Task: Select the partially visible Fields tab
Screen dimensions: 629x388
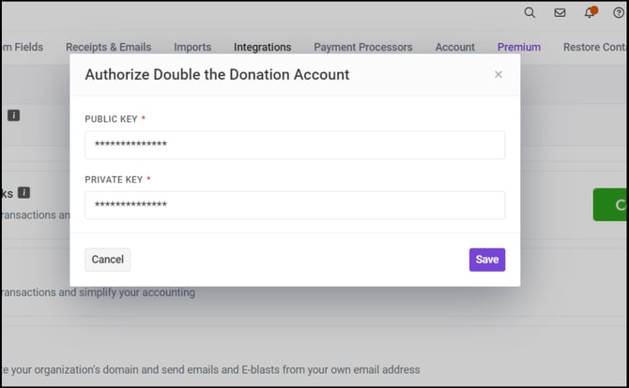Action: pyautogui.click(x=23, y=47)
